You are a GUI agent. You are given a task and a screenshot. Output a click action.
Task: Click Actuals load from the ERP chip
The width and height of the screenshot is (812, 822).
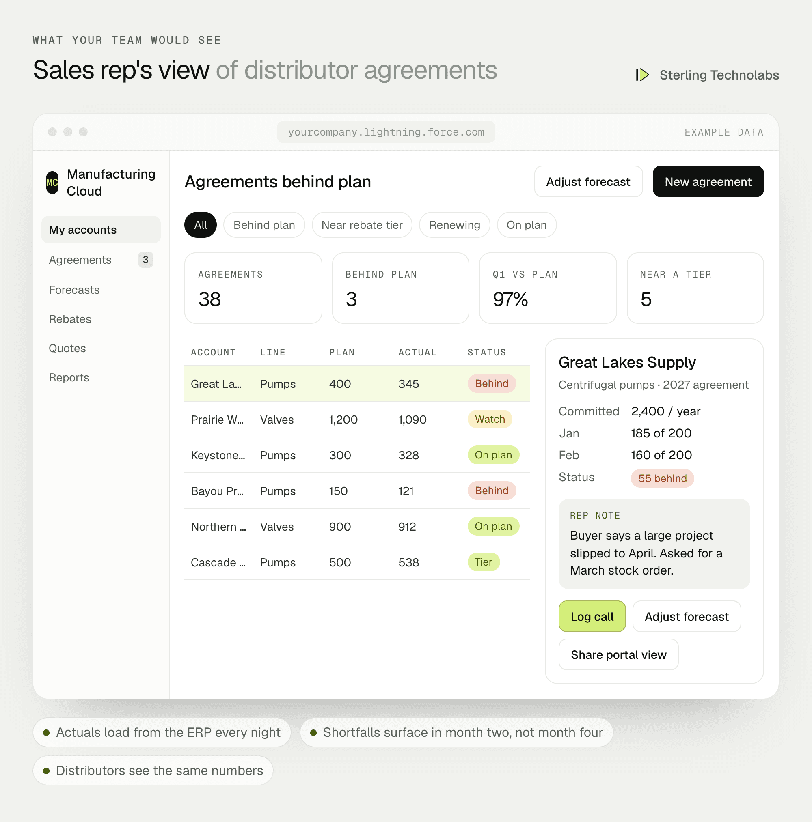click(x=162, y=733)
